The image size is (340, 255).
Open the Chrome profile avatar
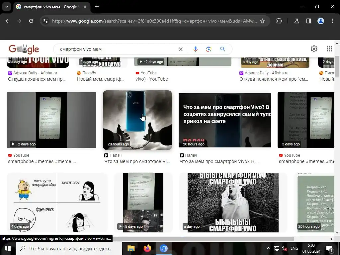point(321,21)
